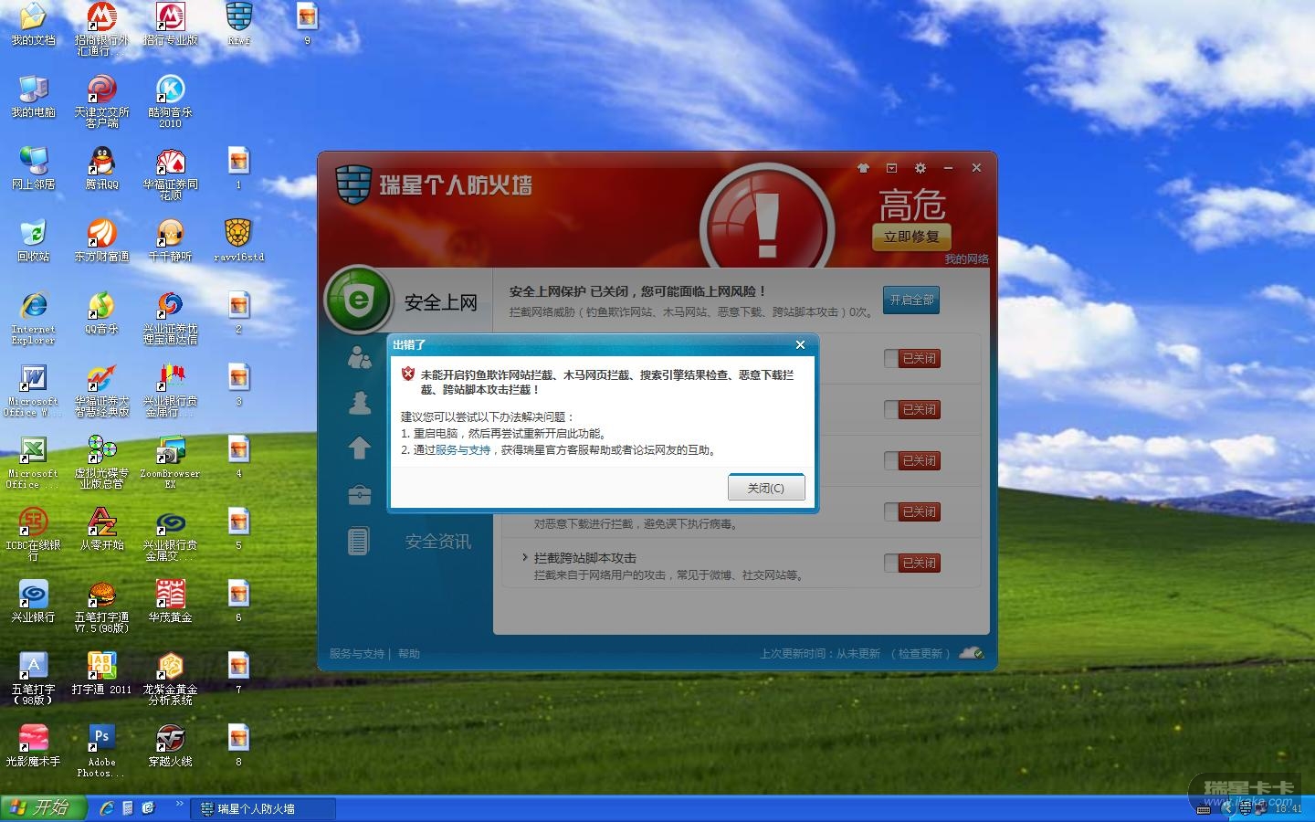Screen dimensions: 1315x822
Task: Click the 立即修复 button
Action: (911, 237)
